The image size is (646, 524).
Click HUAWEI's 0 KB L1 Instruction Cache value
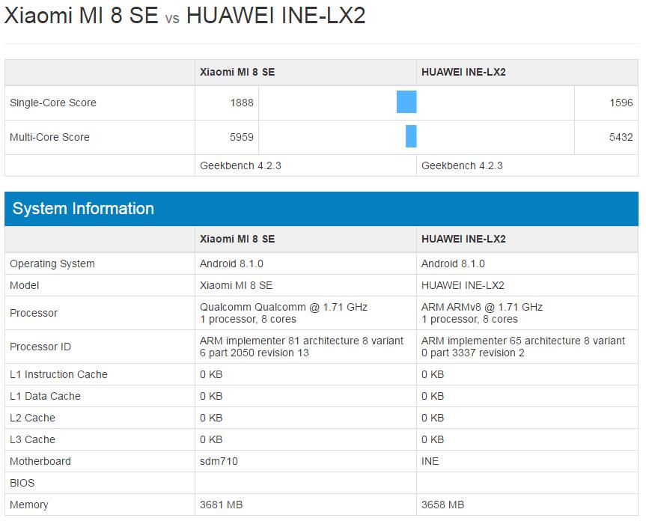(433, 374)
